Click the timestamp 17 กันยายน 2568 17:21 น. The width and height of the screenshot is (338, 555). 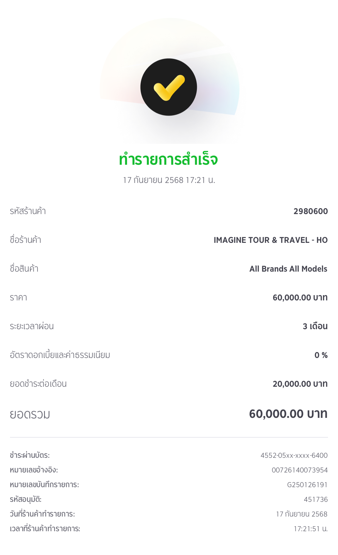(169, 180)
